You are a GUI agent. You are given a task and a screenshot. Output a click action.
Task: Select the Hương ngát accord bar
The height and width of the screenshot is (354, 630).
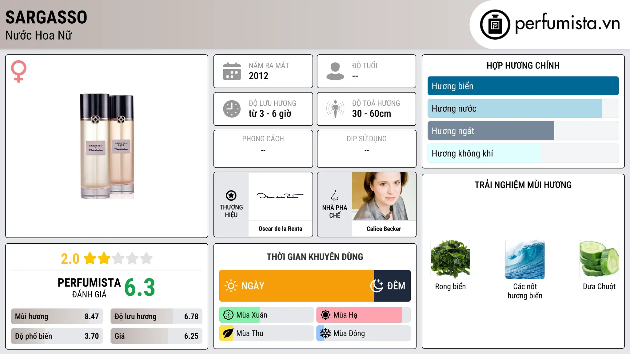pyautogui.click(x=523, y=131)
